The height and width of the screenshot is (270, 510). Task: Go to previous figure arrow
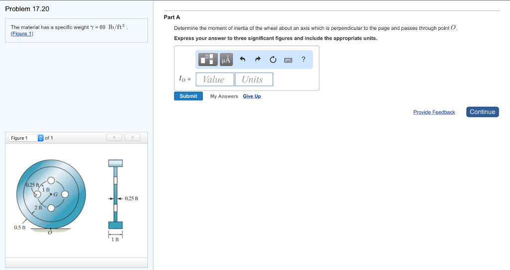(115, 137)
